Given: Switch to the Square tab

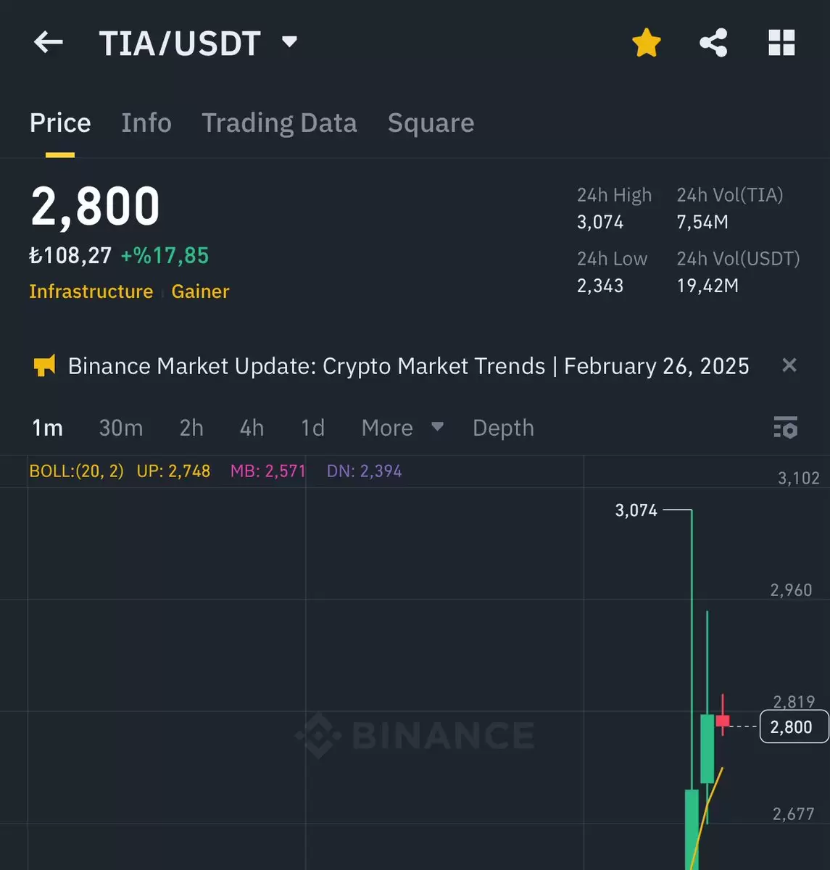Looking at the screenshot, I should point(431,123).
